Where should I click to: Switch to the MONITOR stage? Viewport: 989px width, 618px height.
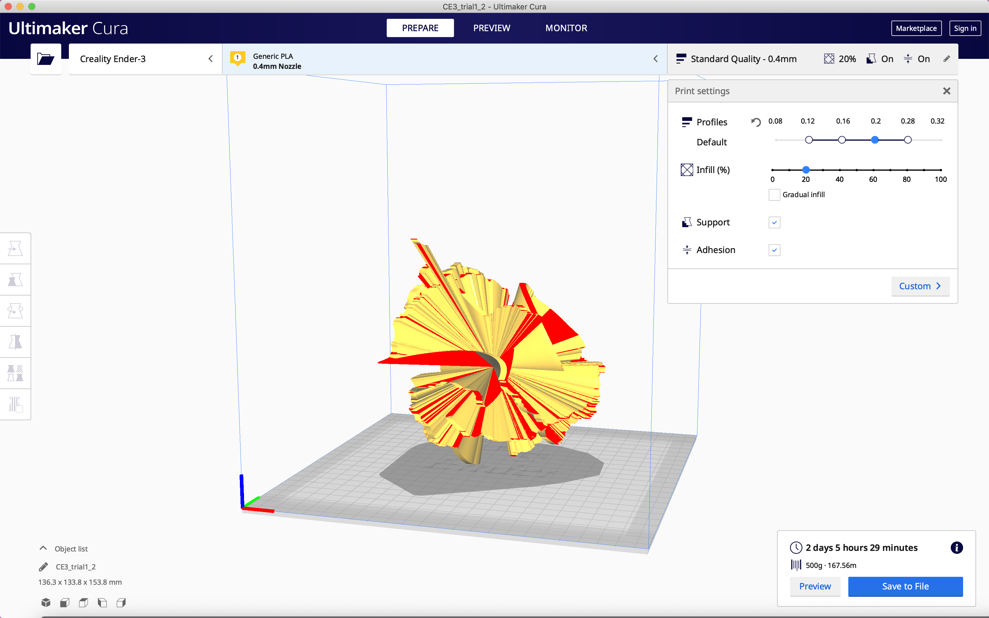tap(566, 28)
